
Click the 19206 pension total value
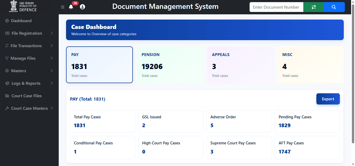tap(152, 66)
